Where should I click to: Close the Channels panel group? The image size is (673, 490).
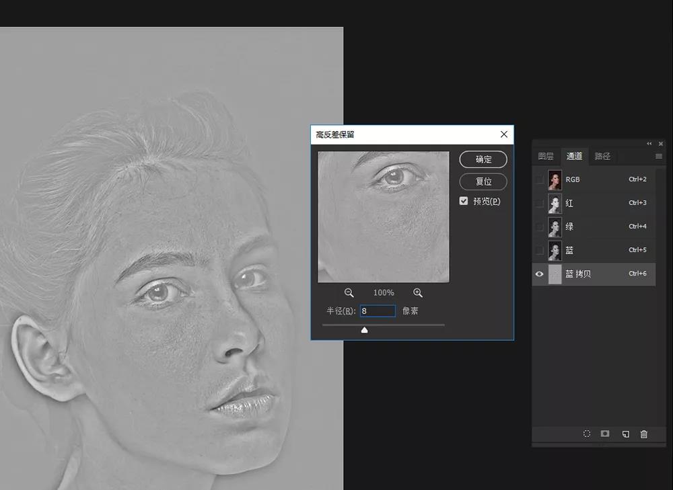click(661, 144)
